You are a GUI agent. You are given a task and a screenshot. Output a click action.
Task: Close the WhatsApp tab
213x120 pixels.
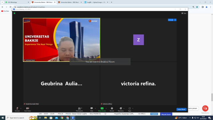pyautogui.click(x=28, y=2)
